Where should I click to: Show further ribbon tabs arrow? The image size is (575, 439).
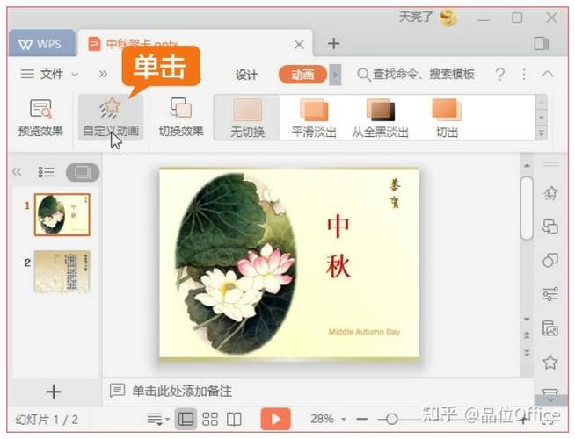point(335,75)
